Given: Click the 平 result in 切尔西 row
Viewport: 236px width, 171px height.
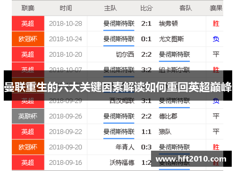Looking at the screenshot, I should tap(216, 54).
